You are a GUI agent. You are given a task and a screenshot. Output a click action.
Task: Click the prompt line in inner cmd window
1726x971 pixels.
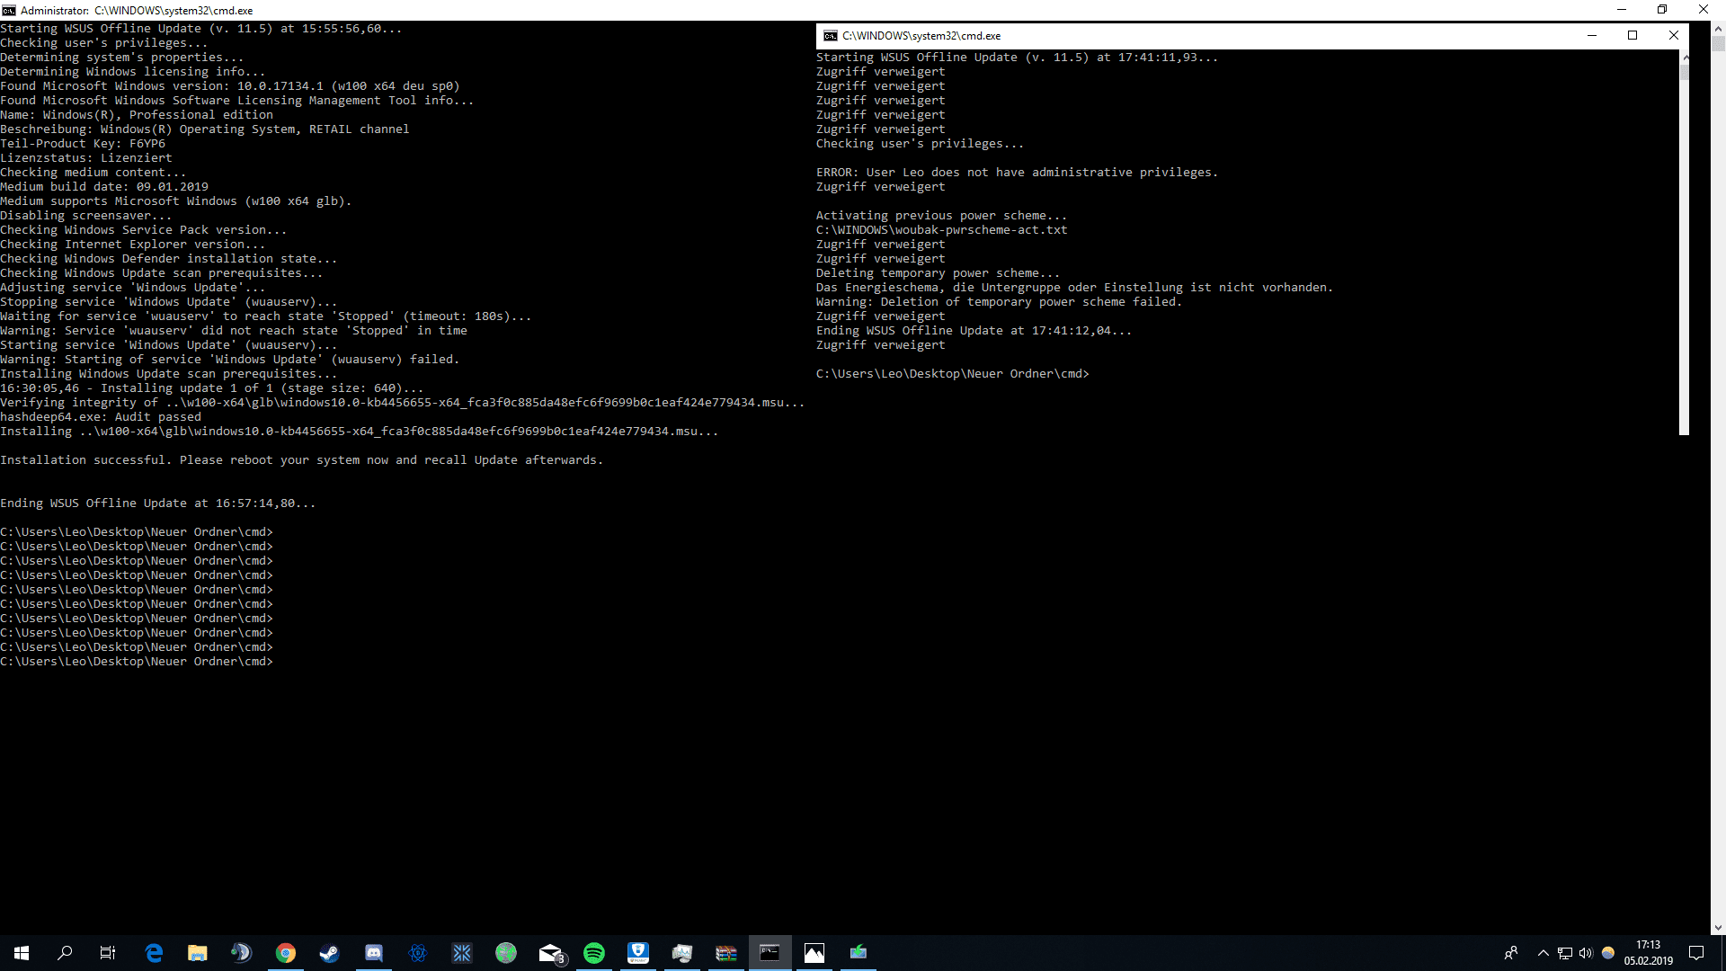pos(952,374)
